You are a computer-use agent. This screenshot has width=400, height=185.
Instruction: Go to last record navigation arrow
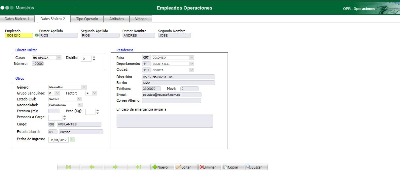click(139, 167)
